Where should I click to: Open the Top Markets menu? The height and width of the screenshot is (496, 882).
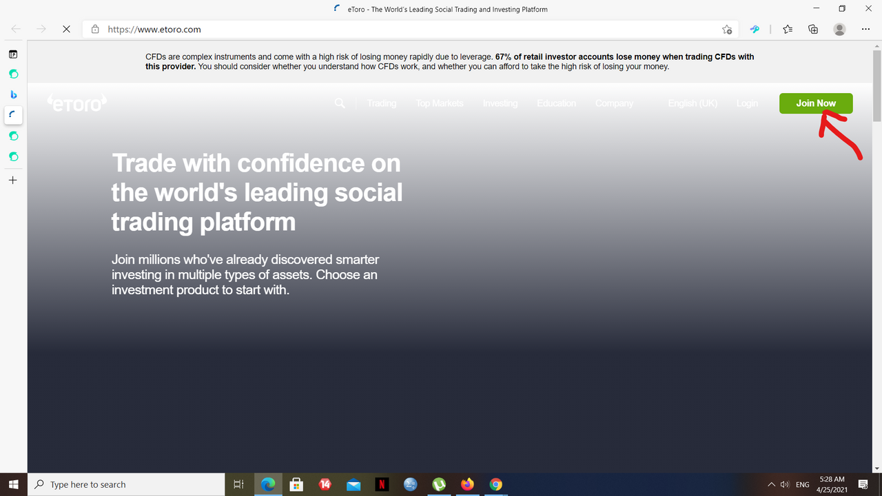(440, 103)
